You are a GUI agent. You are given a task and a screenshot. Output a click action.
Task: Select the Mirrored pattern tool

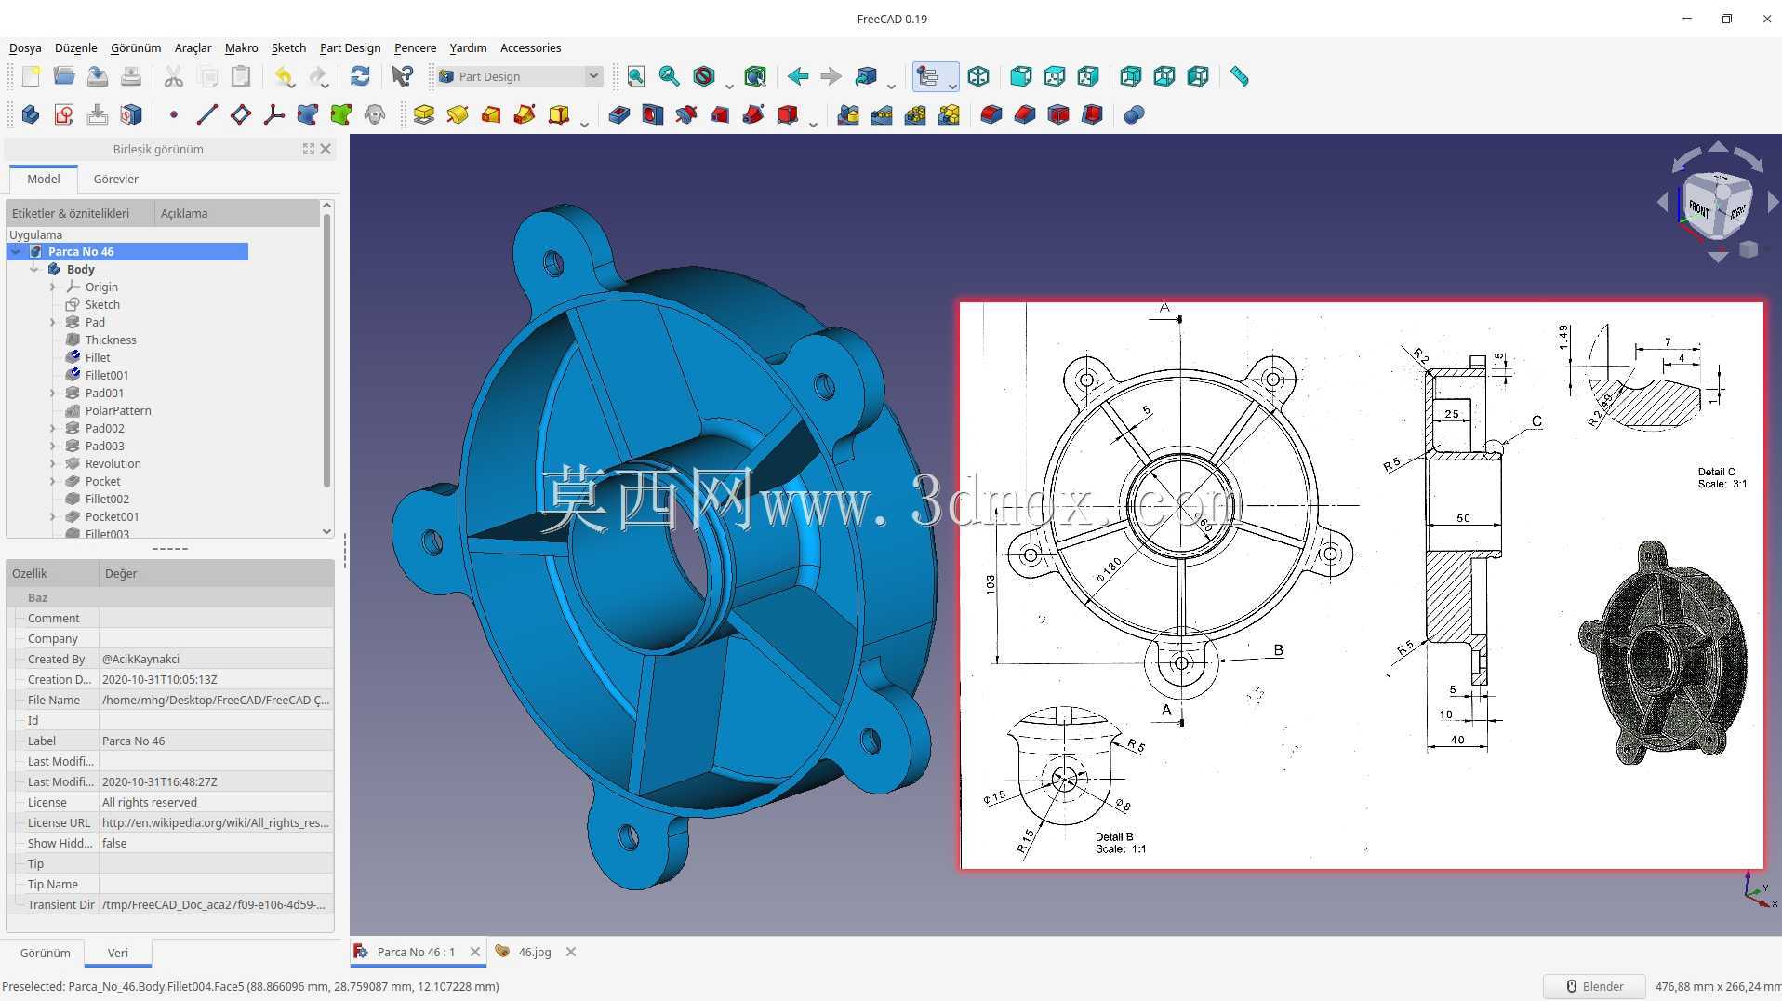point(848,114)
